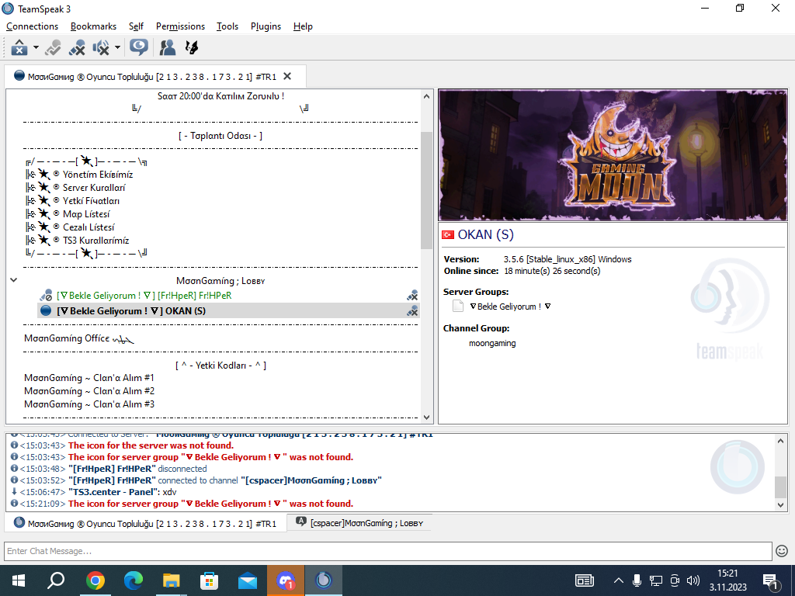The width and height of the screenshot is (795, 596).
Task: Select the Server Kuralları channel
Action: (94, 188)
